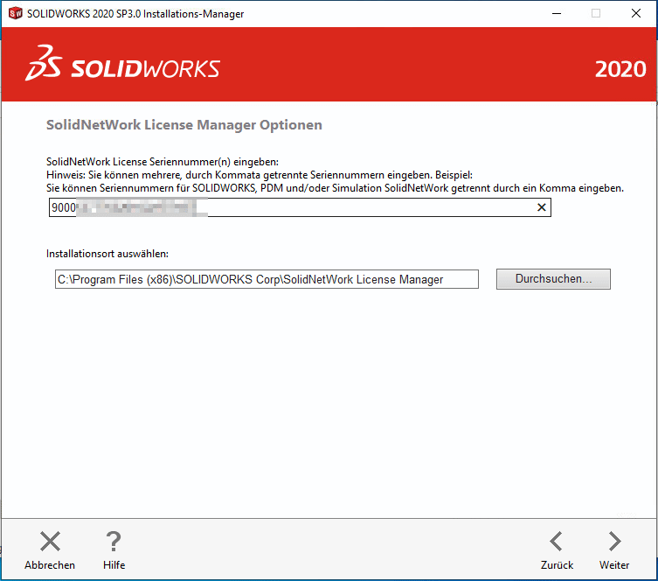Click the Hilfe text label
Viewport: 658px width, 581px height.
pyautogui.click(x=114, y=565)
